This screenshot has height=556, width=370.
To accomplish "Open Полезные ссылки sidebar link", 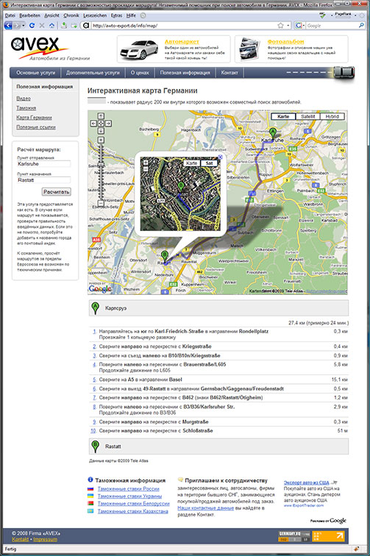I will (x=36, y=127).
